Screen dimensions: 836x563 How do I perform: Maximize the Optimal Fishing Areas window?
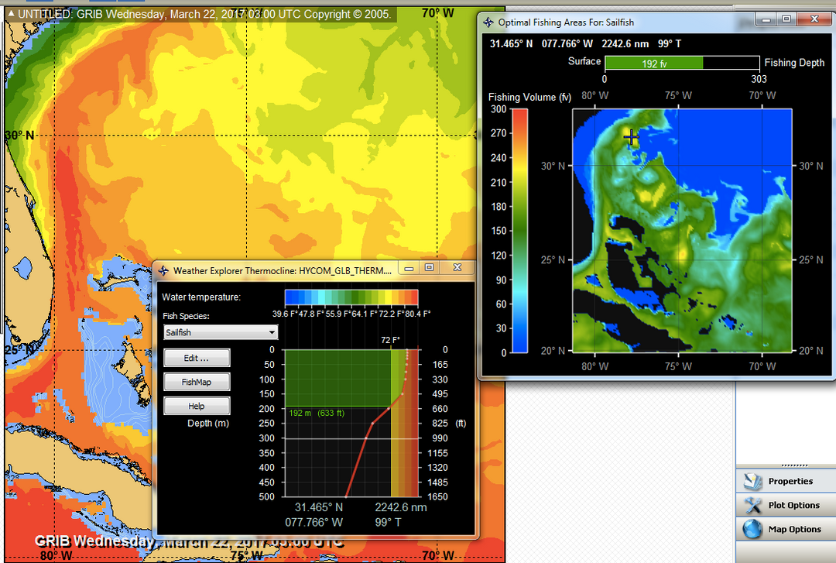(786, 19)
